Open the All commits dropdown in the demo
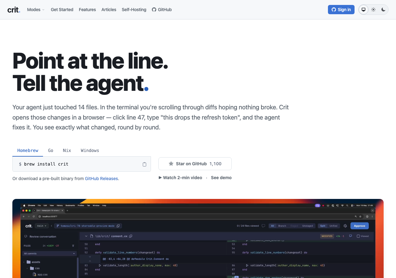396x278 pixels. pos(49,254)
